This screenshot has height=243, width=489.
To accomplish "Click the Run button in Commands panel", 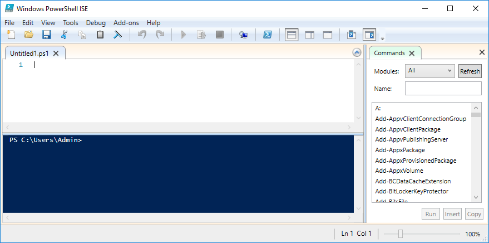I will click(431, 214).
